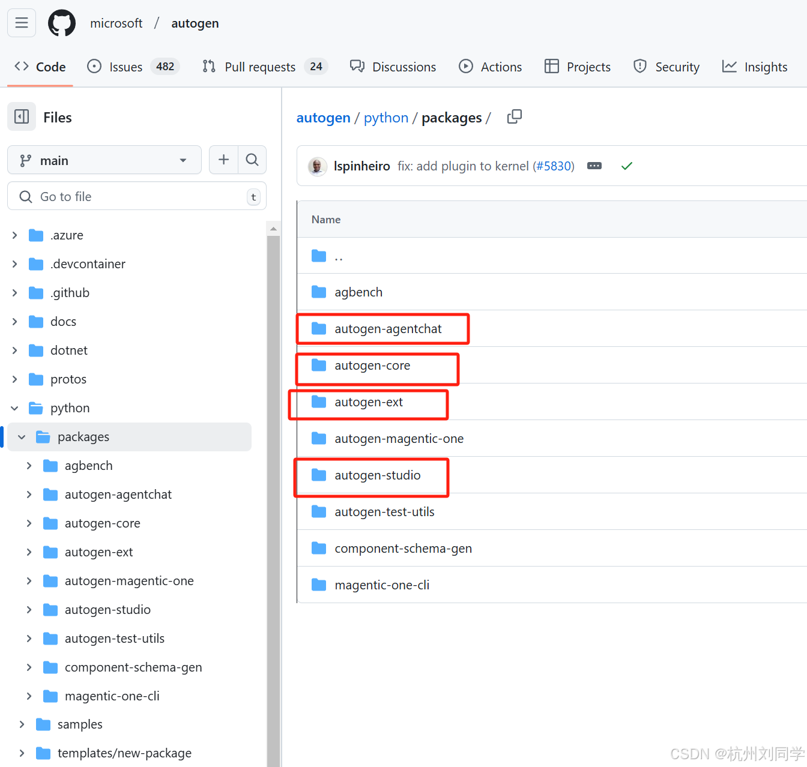Image resolution: width=807 pixels, height=767 pixels.
Task: Go to the Discussions tab
Action: coord(393,67)
